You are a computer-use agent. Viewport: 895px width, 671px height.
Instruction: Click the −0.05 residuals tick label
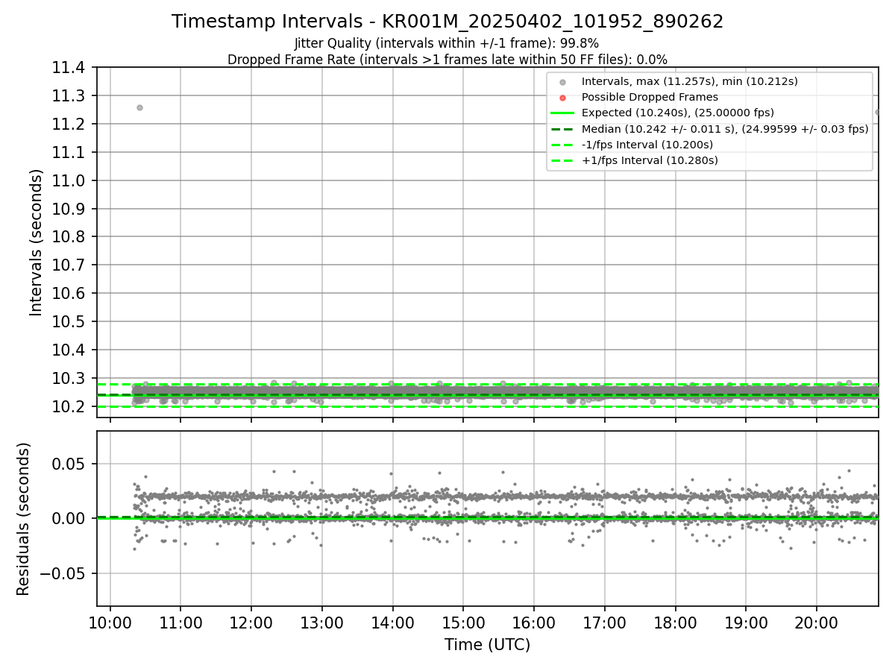pos(65,573)
